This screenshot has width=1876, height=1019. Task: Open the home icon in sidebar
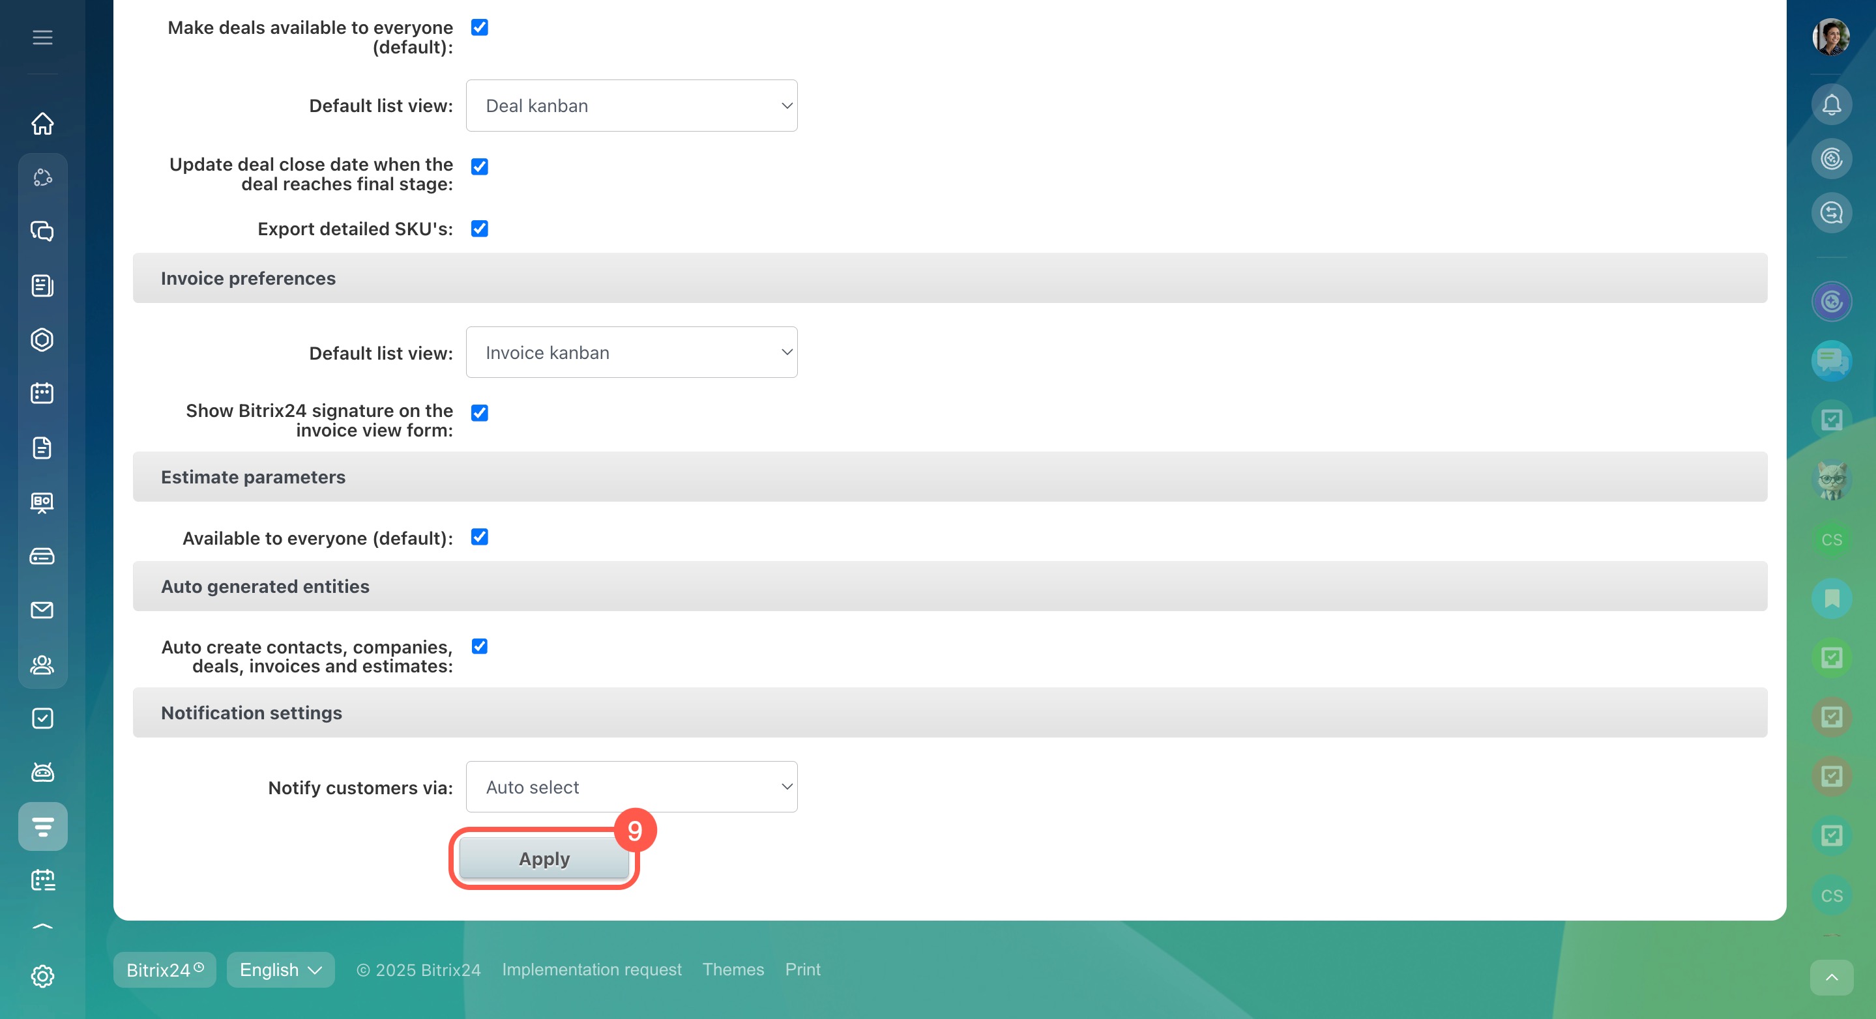[42, 123]
